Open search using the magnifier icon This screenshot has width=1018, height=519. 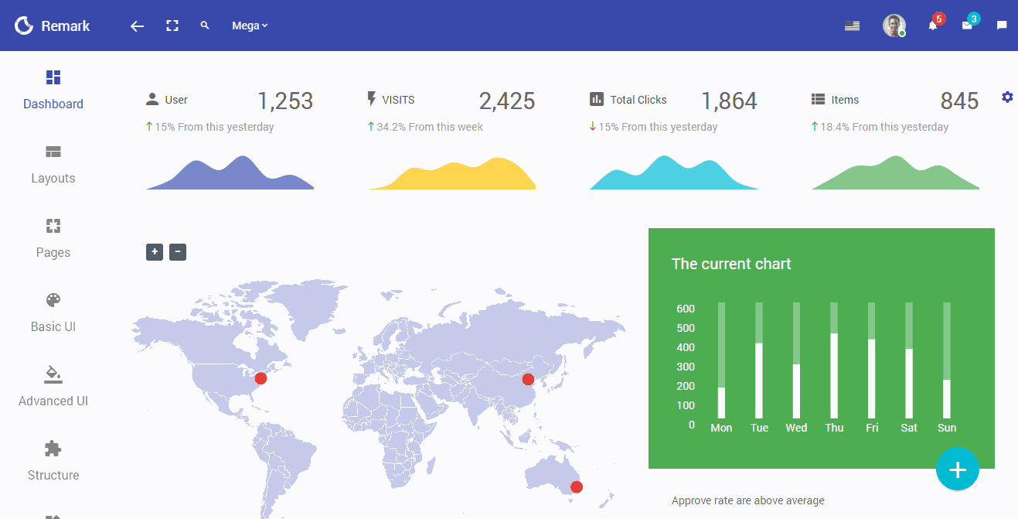coord(204,25)
